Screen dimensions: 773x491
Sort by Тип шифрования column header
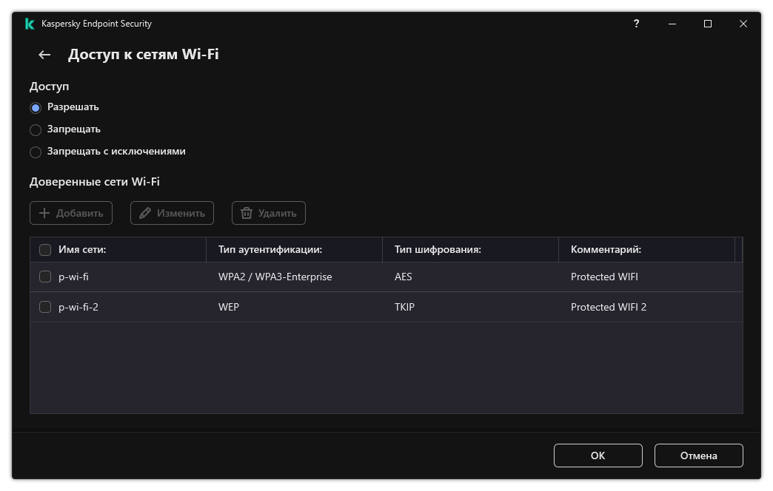coord(438,250)
